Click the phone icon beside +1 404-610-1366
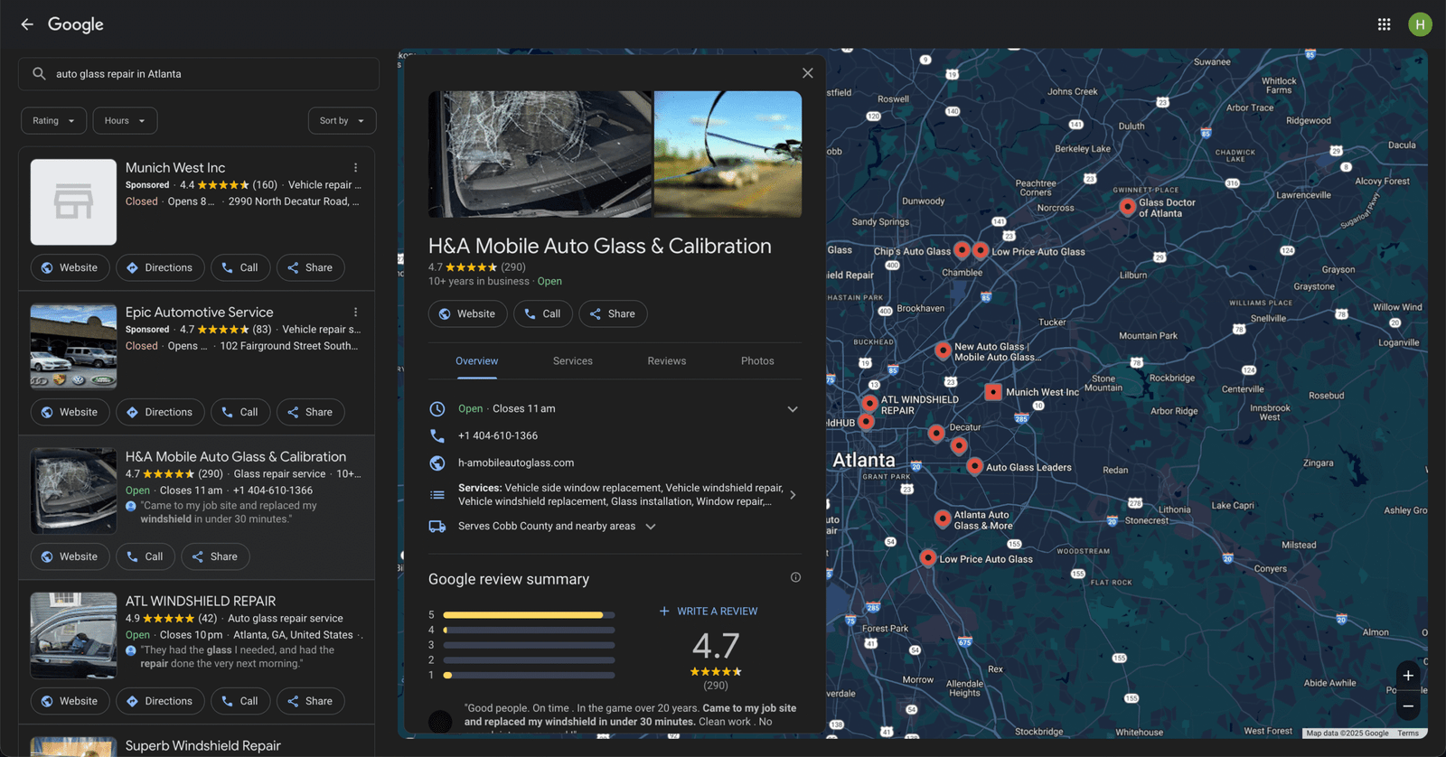 tap(437, 435)
